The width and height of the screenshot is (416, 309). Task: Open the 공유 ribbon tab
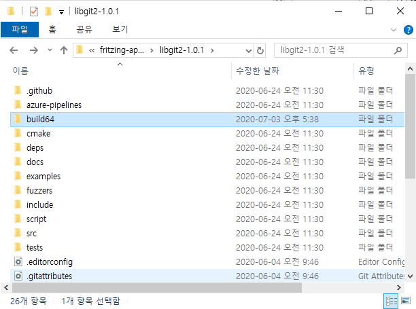pyautogui.click(x=84, y=29)
